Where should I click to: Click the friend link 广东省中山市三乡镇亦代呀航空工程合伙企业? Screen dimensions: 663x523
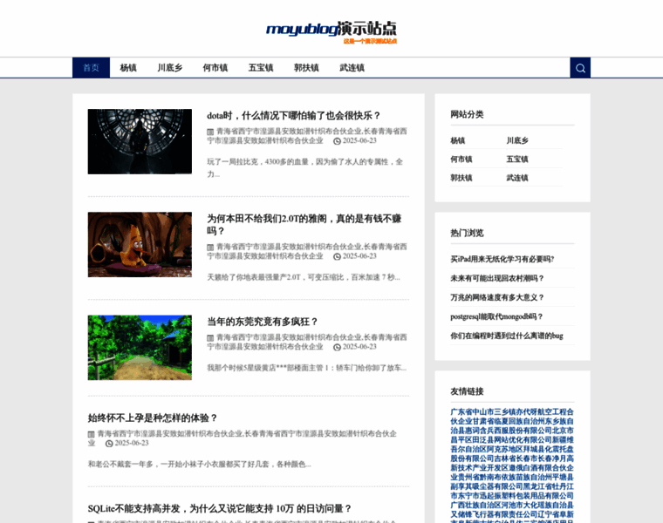[512, 416]
